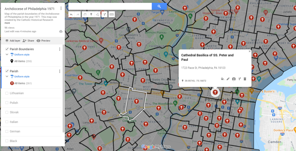Select the measure distances ruler tool
This screenshot has height=151, width=296.
[112, 14]
